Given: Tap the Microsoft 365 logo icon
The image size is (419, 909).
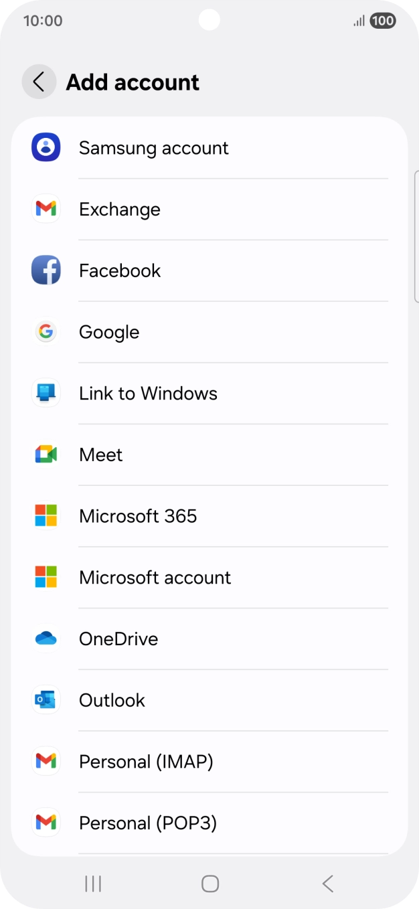Looking at the screenshot, I should coord(46,516).
